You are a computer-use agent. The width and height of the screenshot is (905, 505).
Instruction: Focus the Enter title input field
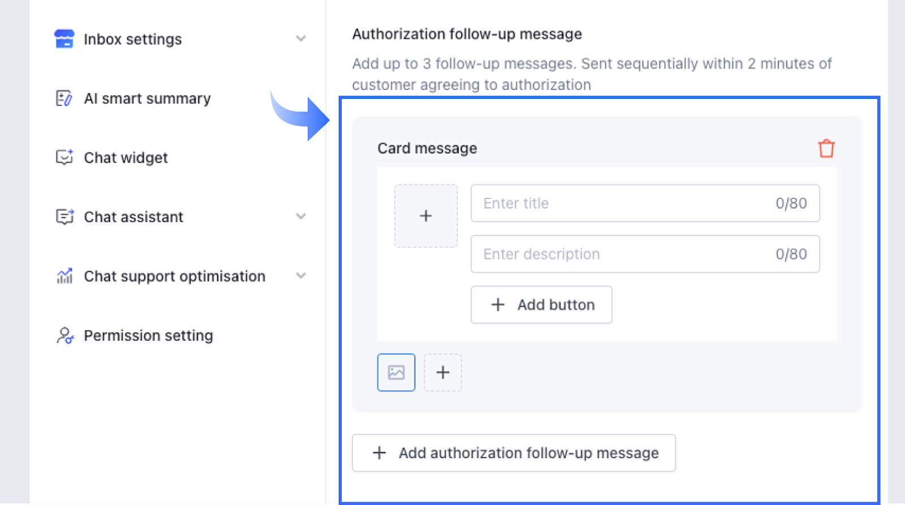[x=622, y=203]
